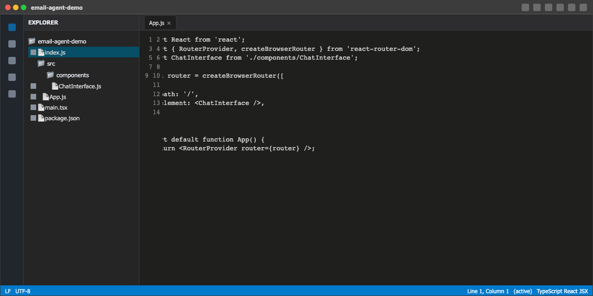
Task: Select the second activity bar icon below Explorer
Action: 12,44
